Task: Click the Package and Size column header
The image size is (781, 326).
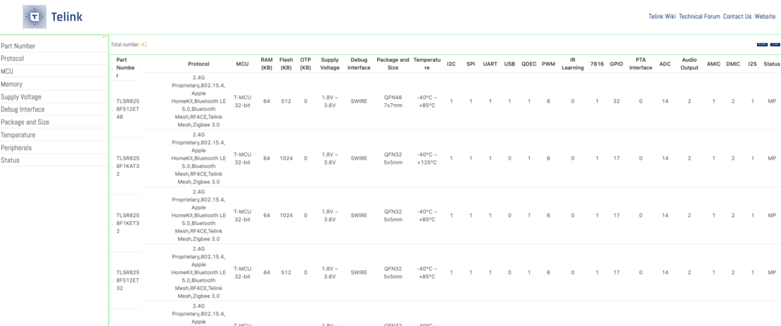Action: [393, 64]
